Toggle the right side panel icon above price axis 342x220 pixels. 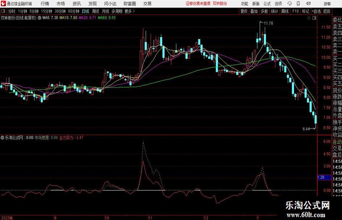pyautogui.click(x=314, y=18)
